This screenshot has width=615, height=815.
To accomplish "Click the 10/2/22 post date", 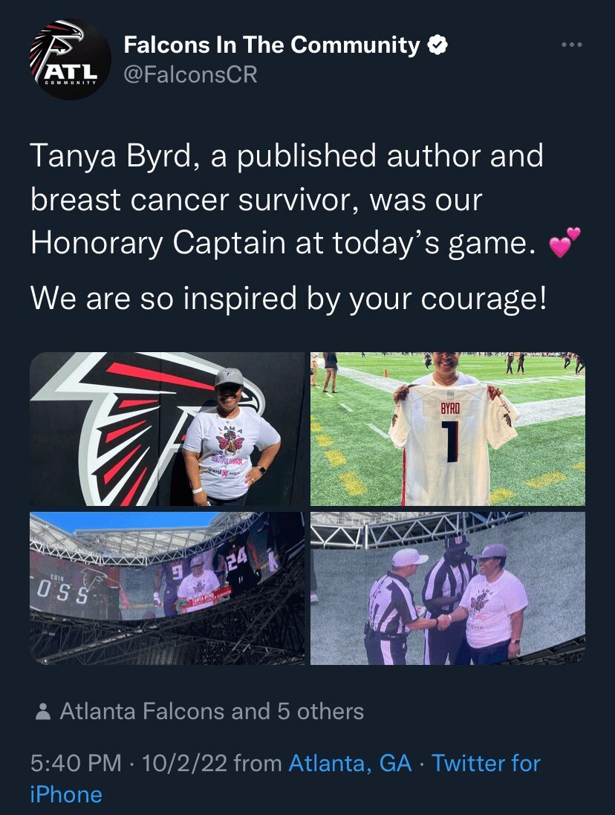I will click(x=184, y=764).
